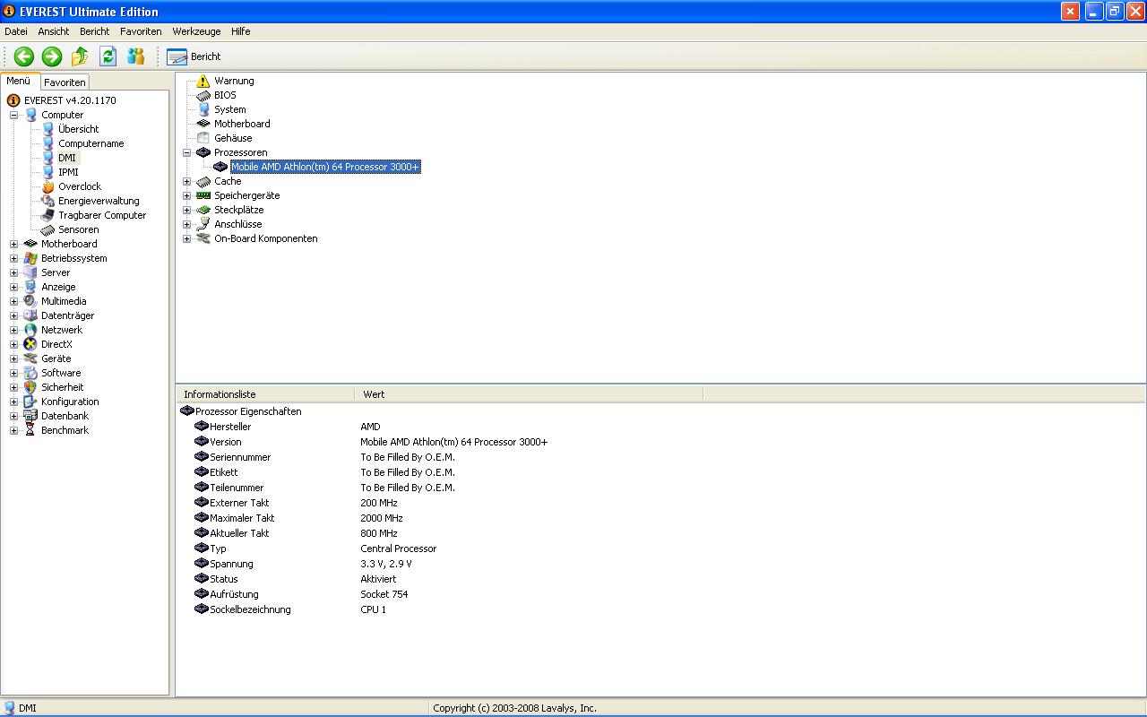Expand the Multimedia node
This screenshot has height=717, width=1147.
[13, 301]
